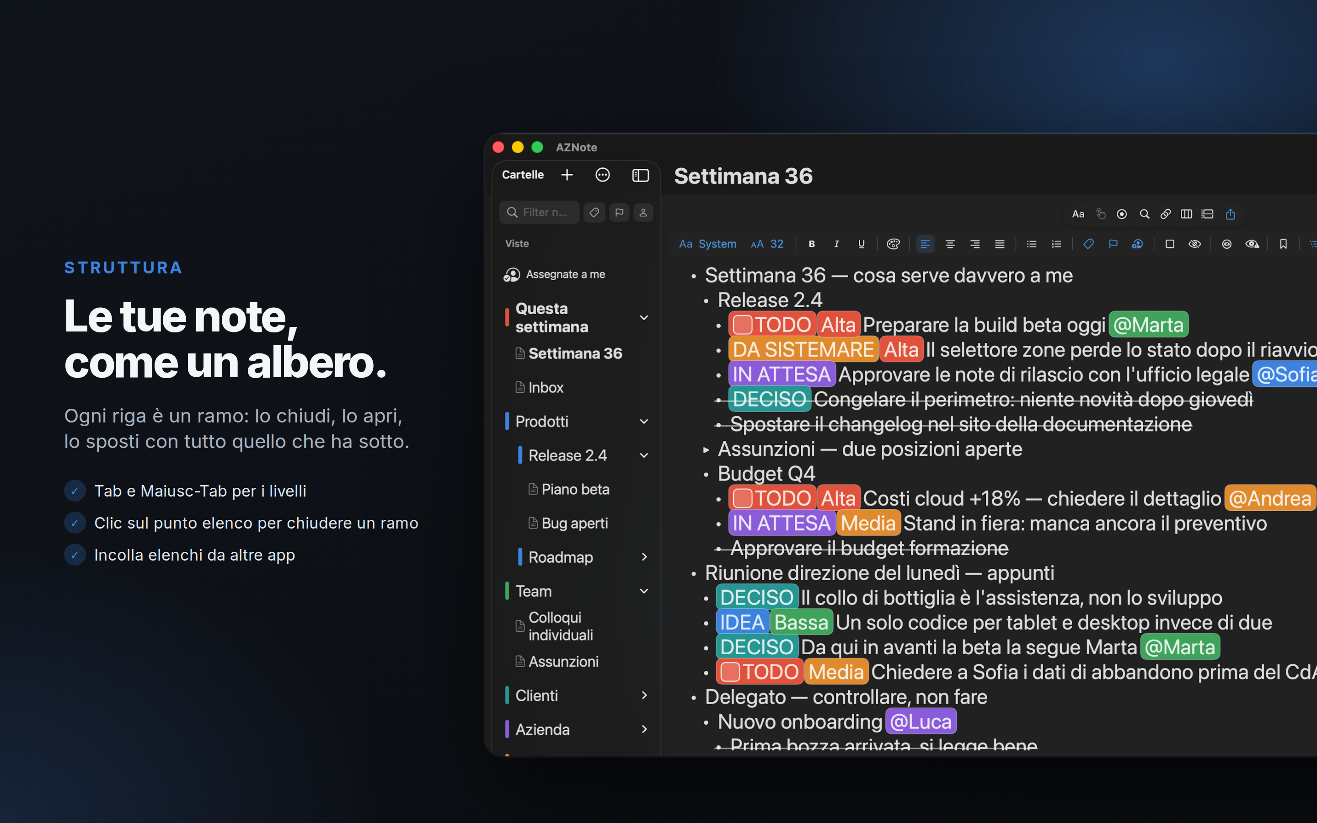This screenshot has height=823, width=1317.
Task: Filter notes by tag icon in sidebar
Action: coord(594,212)
